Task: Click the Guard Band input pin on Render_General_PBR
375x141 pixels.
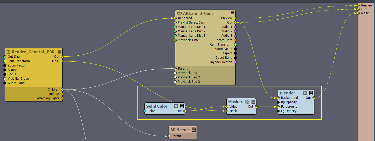Action: click(x=5, y=83)
